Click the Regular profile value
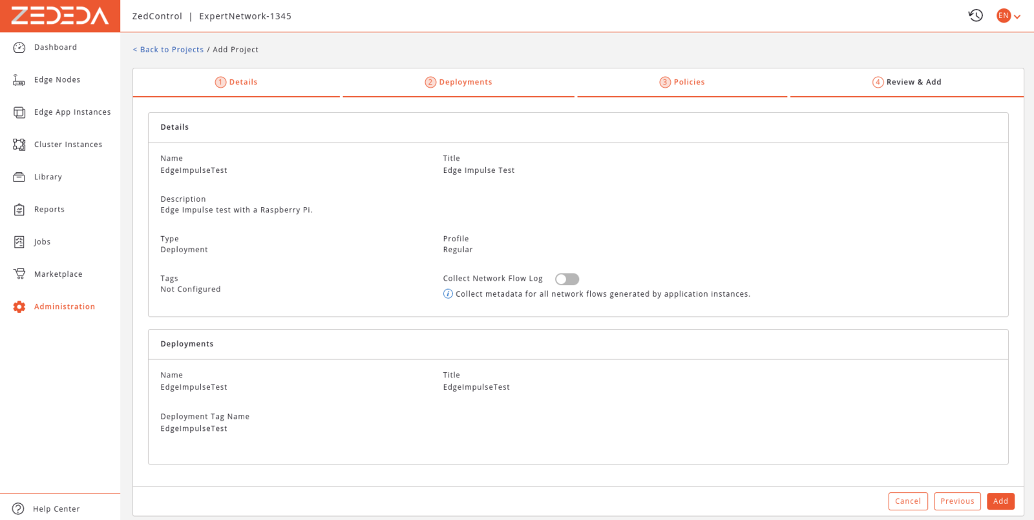Screen dimensions: 1034x520 point(458,250)
